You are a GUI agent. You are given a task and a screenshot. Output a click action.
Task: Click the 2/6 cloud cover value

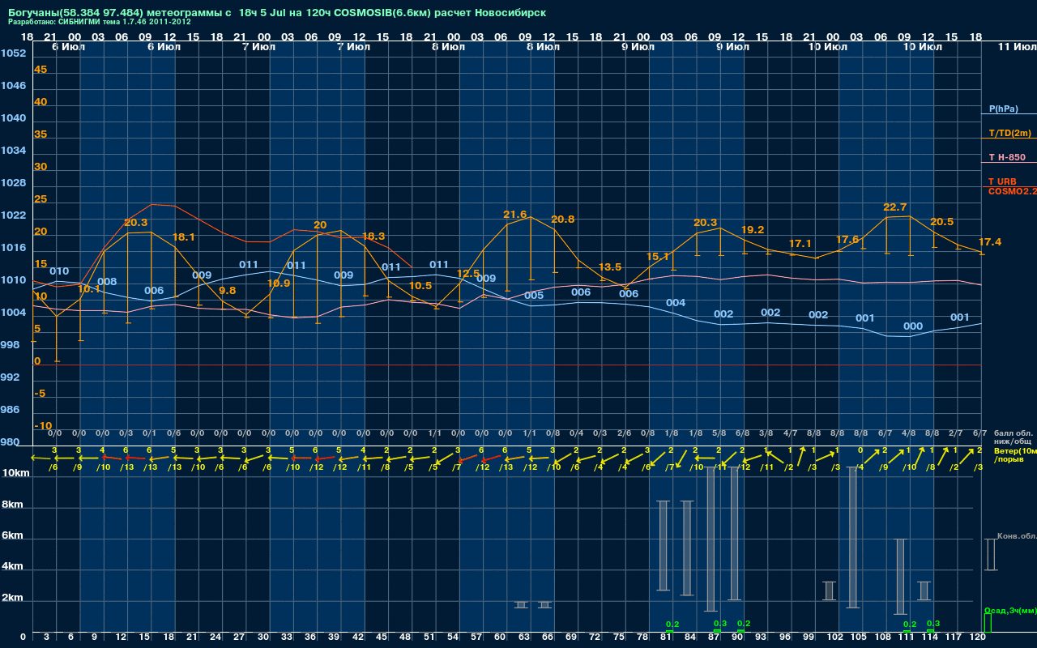624,433
